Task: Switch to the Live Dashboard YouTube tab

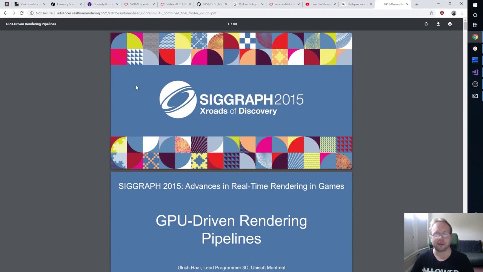Action: (321, 4)
